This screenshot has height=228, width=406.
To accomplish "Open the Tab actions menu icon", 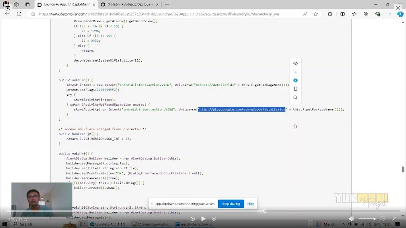I will (27, 4).
